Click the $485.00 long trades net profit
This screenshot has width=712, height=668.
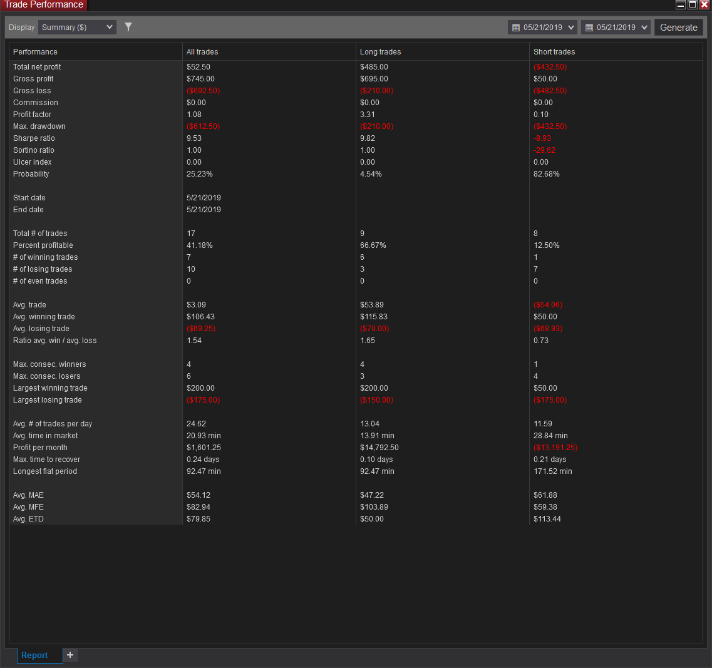click(374, 67)
